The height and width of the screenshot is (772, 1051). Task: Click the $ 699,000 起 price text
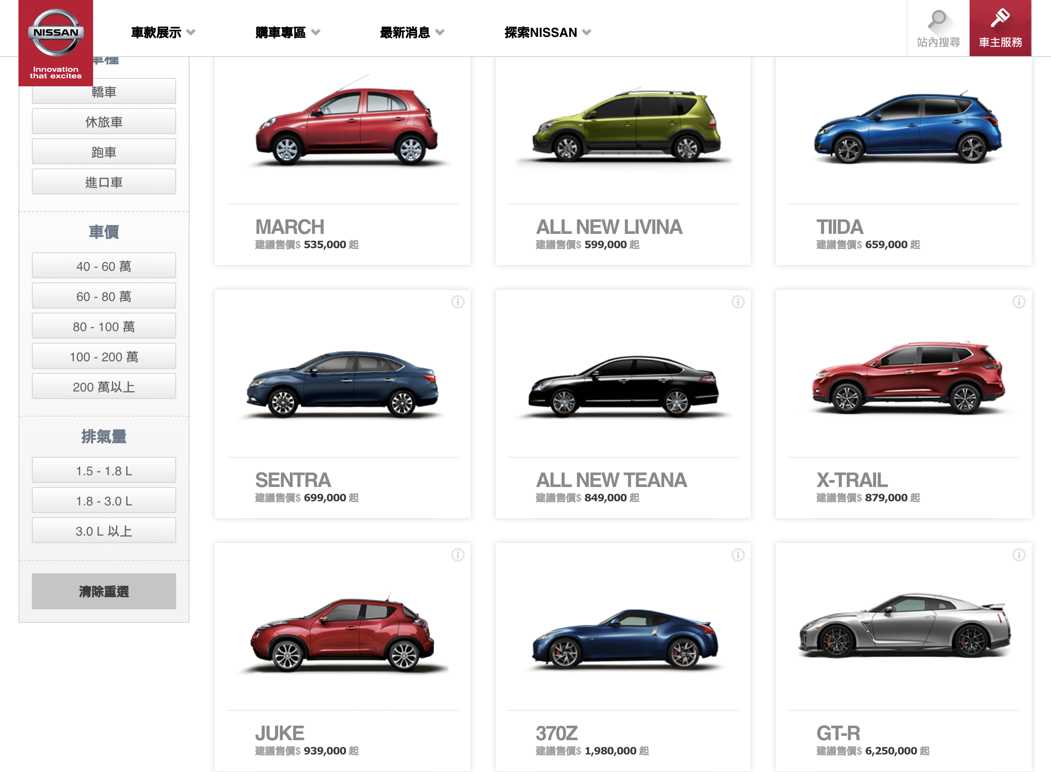327,497
